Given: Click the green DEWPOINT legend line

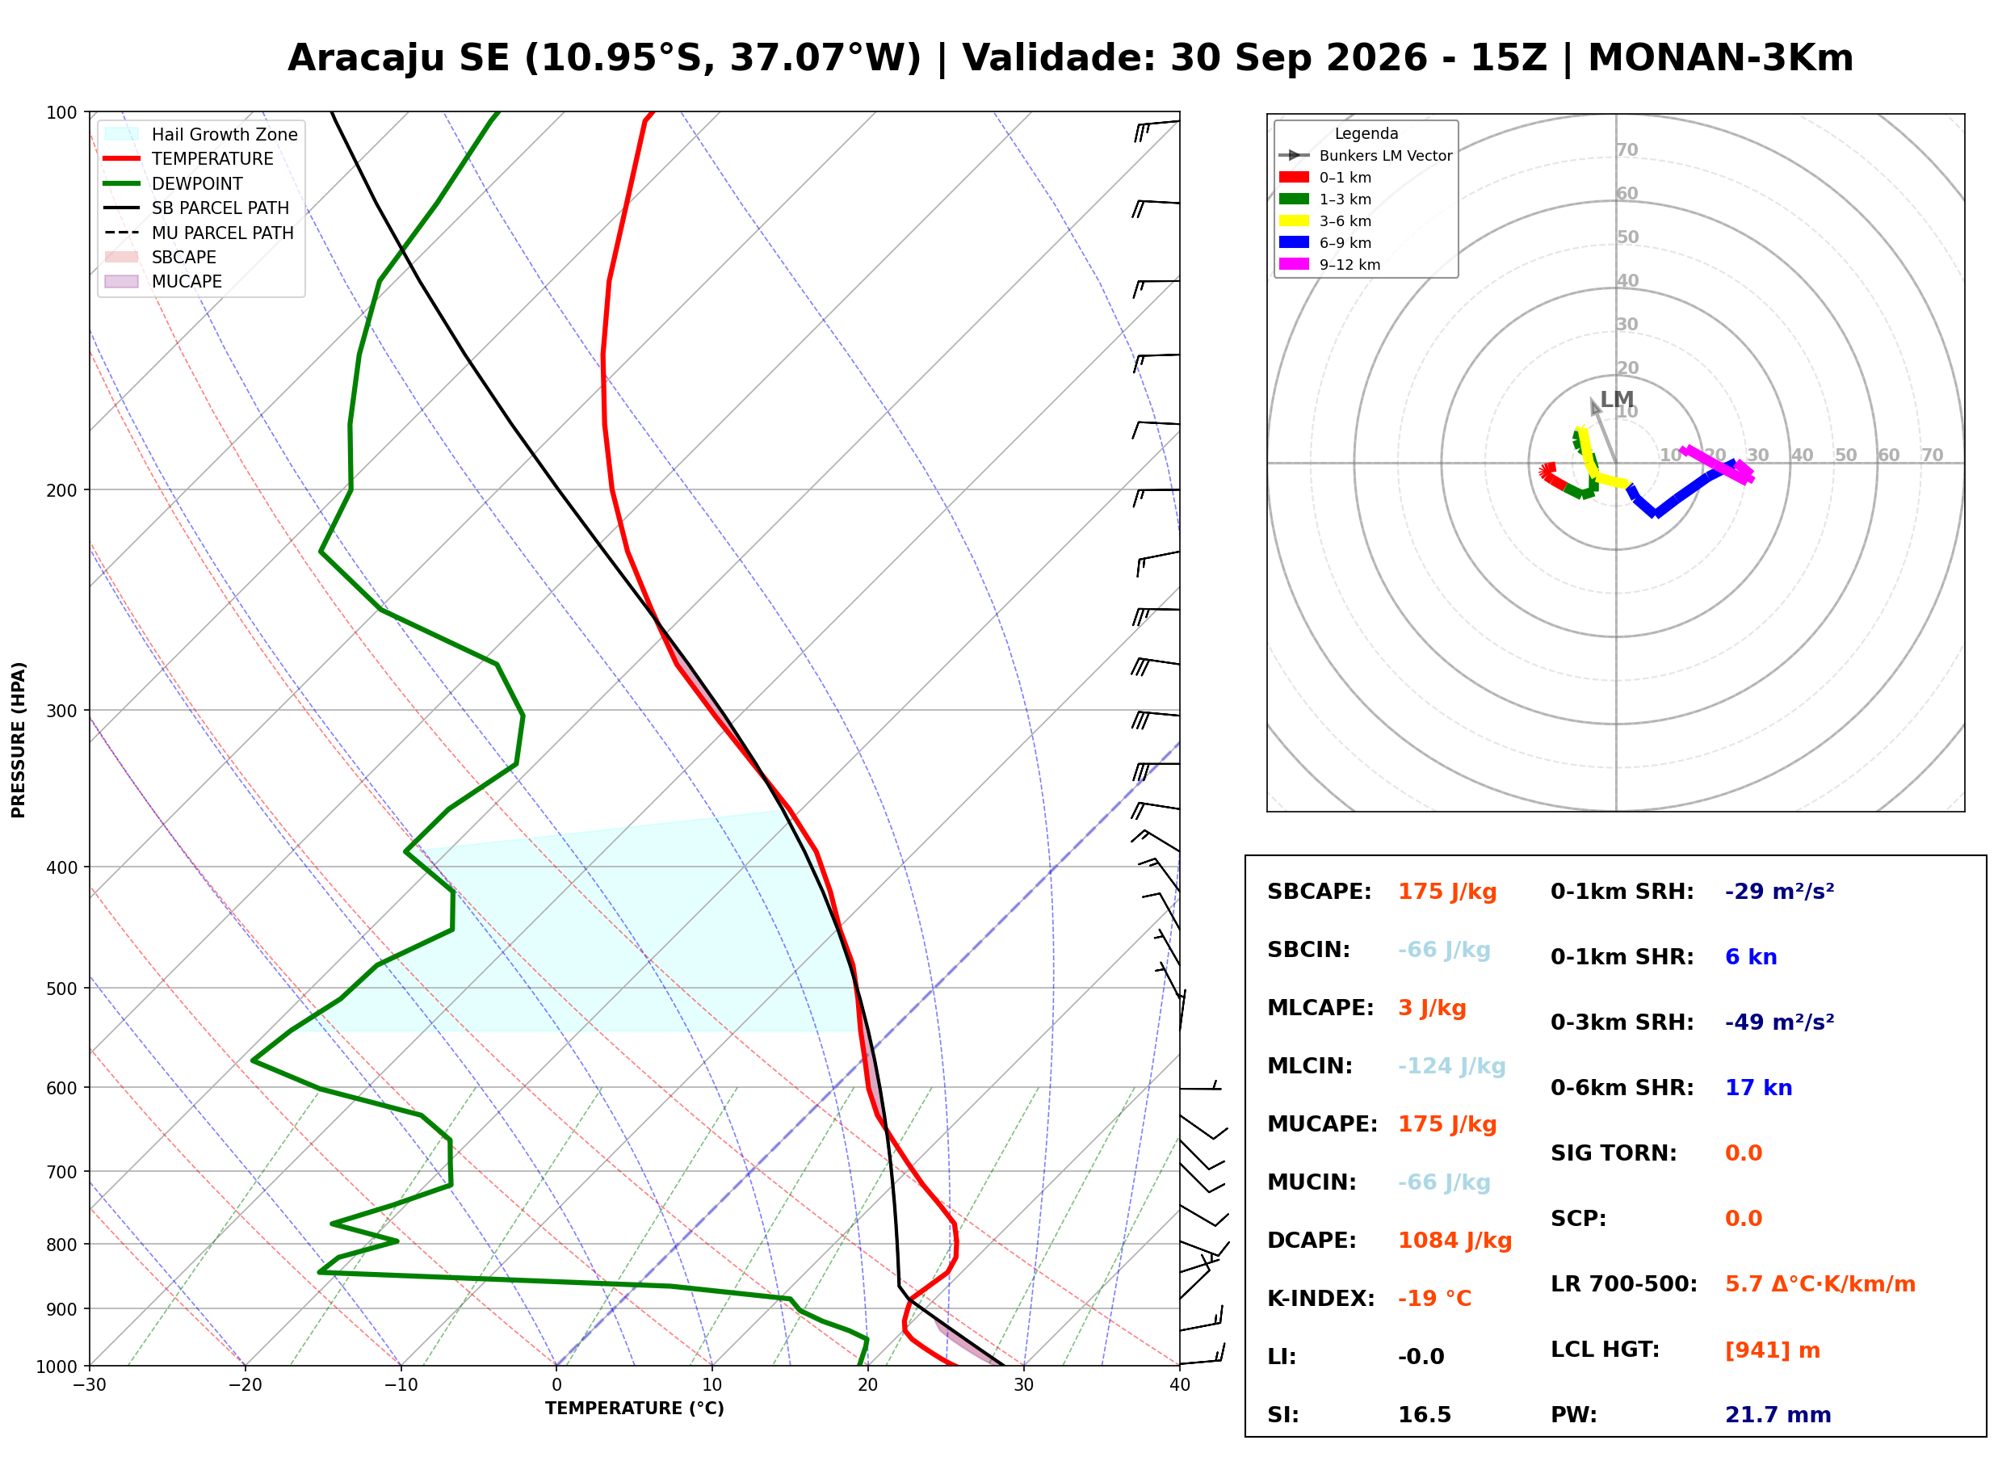Looking at the screenshot, I should pos(122,183).
